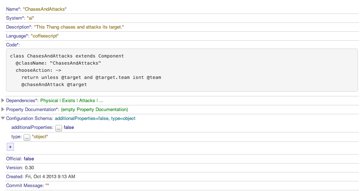Expand the Dependencies row triangle
The image size is (360, 191).
tap(3, 100)
